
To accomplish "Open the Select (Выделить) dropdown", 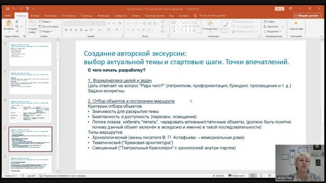I will (273, 32).
